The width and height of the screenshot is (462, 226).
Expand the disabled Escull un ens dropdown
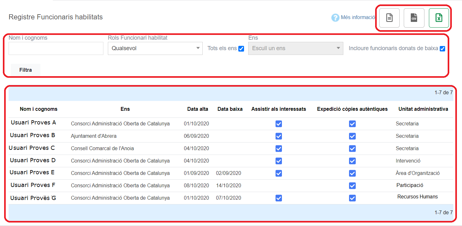point(296,49)
